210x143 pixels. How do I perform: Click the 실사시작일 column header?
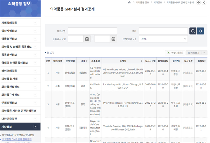tap(150, 61)
